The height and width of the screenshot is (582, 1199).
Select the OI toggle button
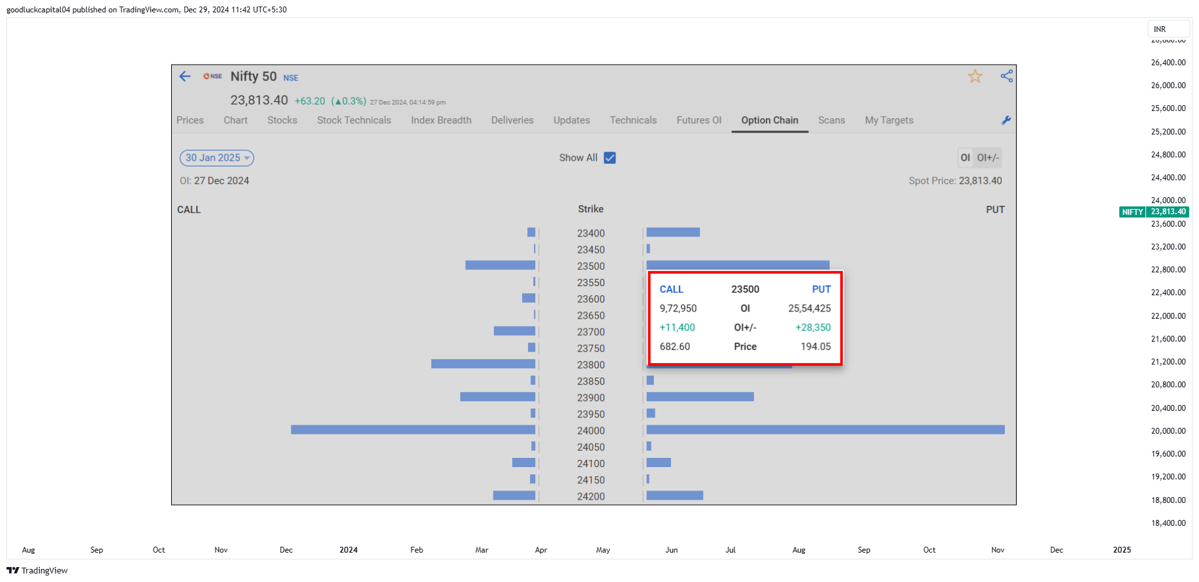965,157
